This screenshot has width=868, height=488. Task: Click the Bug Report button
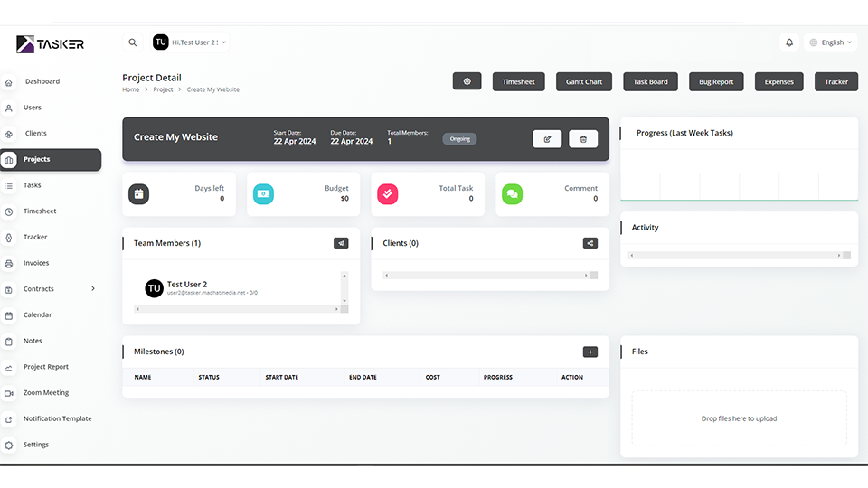pyautogui.click(x=716, y=81)
